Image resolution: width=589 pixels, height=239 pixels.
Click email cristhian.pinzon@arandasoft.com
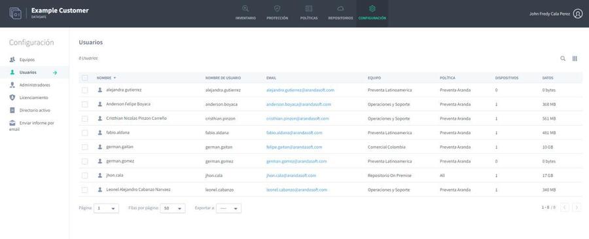point(298,119)
